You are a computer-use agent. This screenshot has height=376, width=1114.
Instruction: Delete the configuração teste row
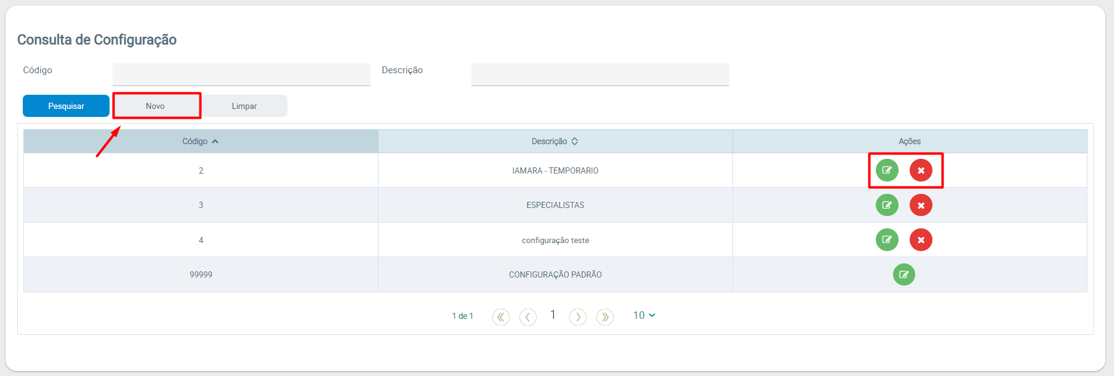click(x=921, y=240)
